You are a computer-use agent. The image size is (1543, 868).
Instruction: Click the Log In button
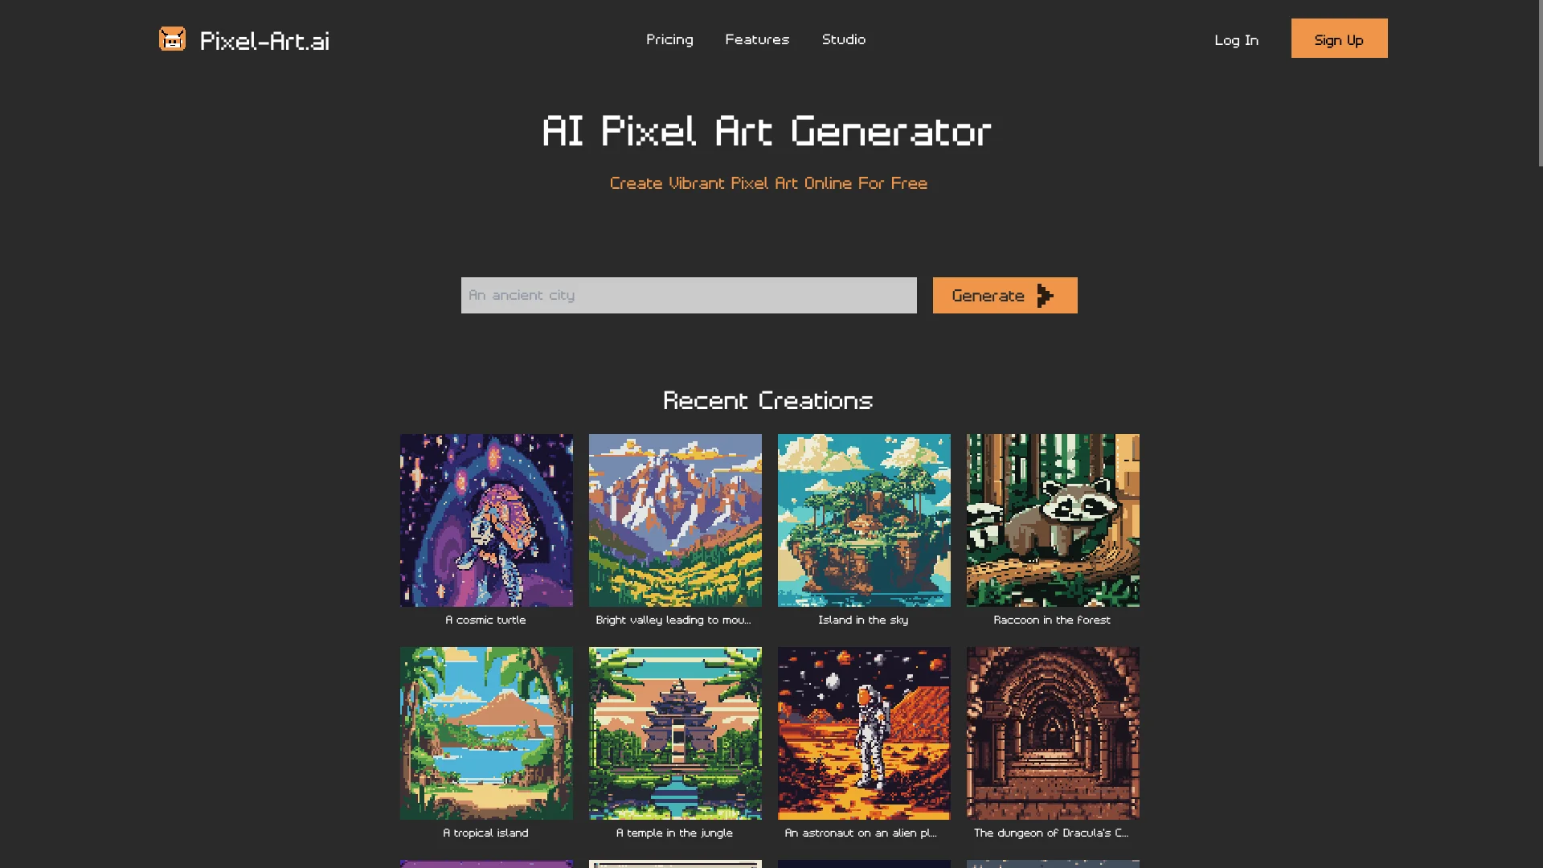click(1236, 39)
